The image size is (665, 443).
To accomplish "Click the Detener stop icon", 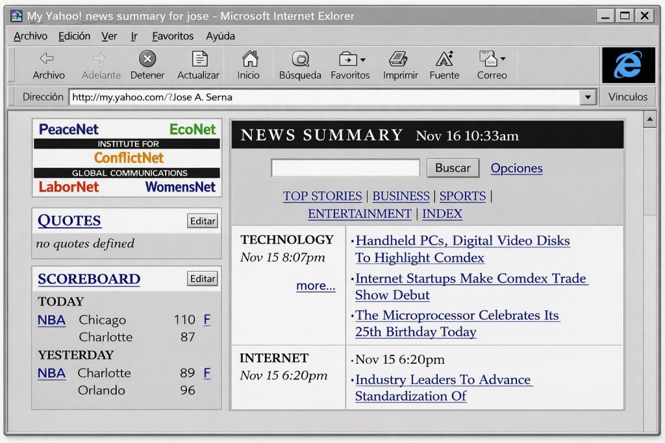I will (147, 59).
